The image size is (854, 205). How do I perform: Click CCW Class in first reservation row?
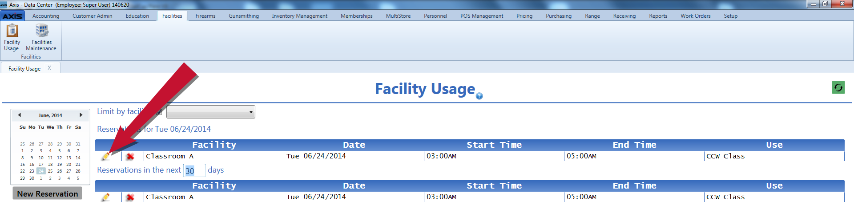pyautogui.click(x=725, y=156)
